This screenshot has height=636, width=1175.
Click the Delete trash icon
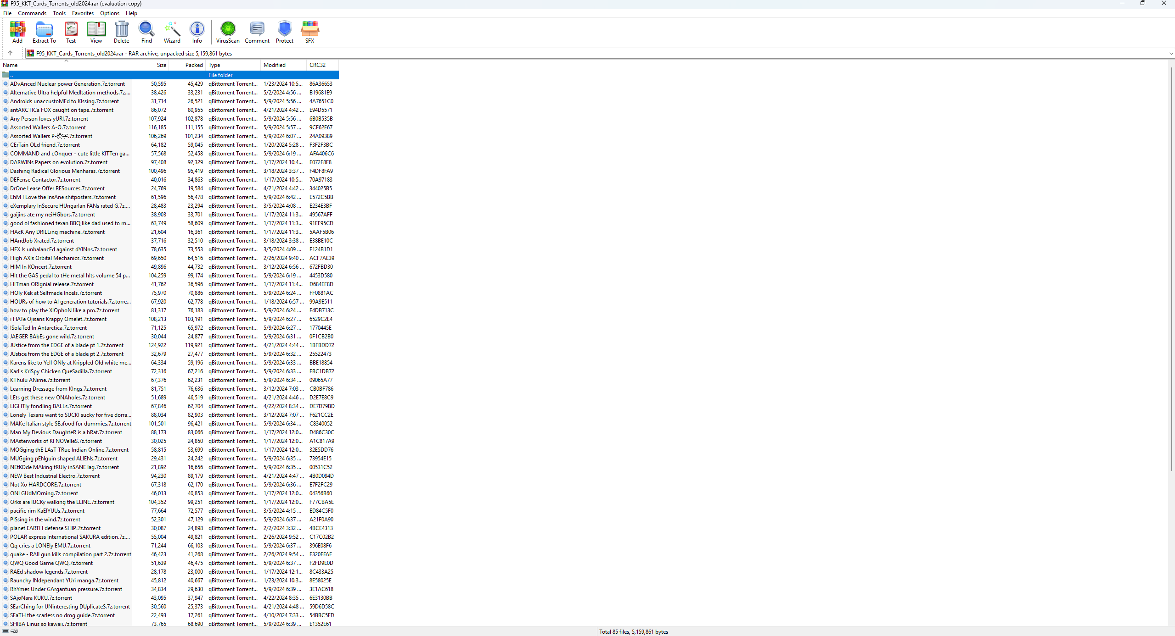pos(121,32)
